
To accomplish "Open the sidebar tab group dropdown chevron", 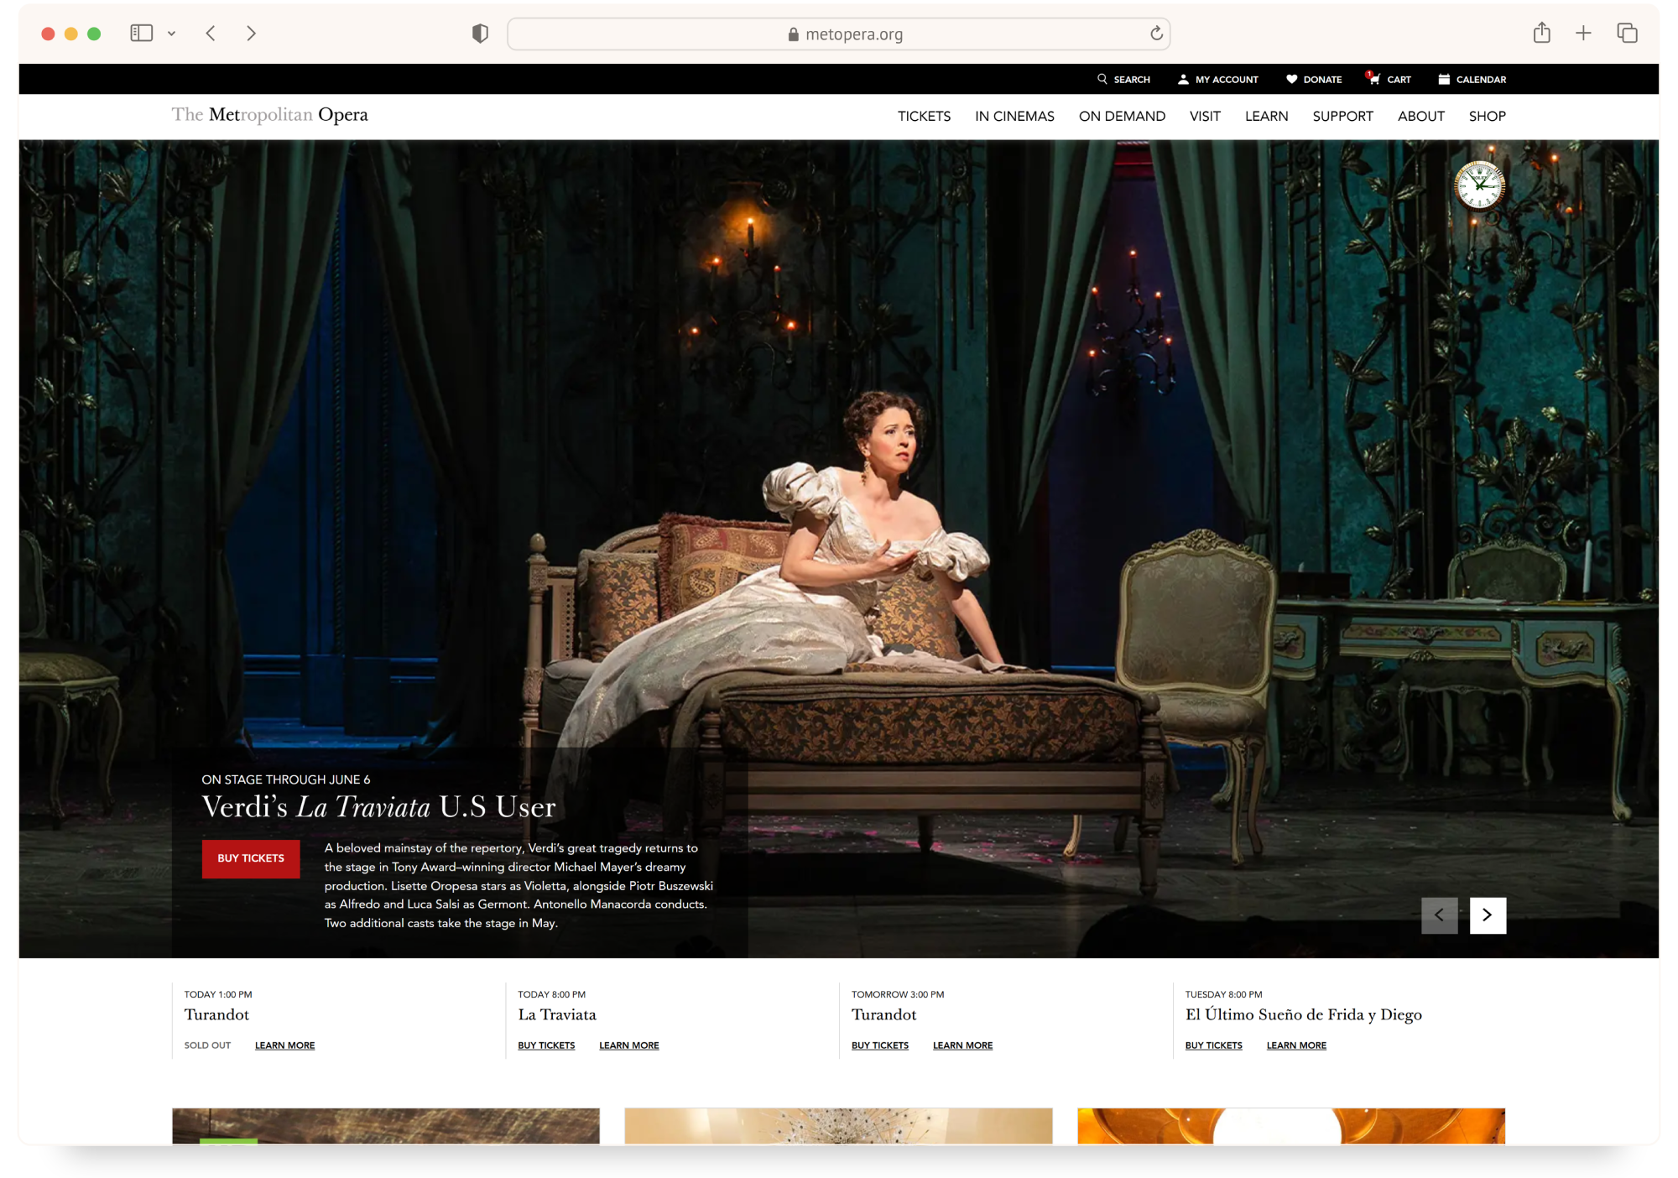I will pos(171,34).
